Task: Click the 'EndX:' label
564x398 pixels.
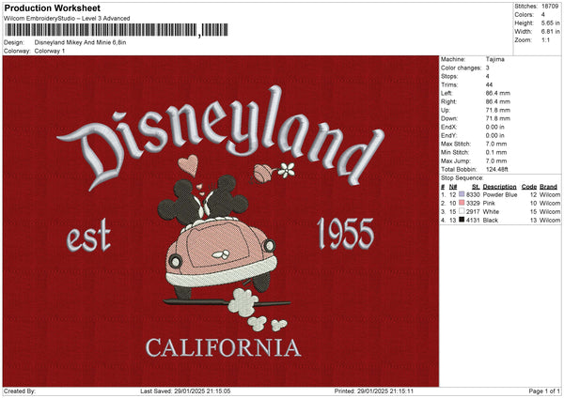Action: click(x=449, y=127)
